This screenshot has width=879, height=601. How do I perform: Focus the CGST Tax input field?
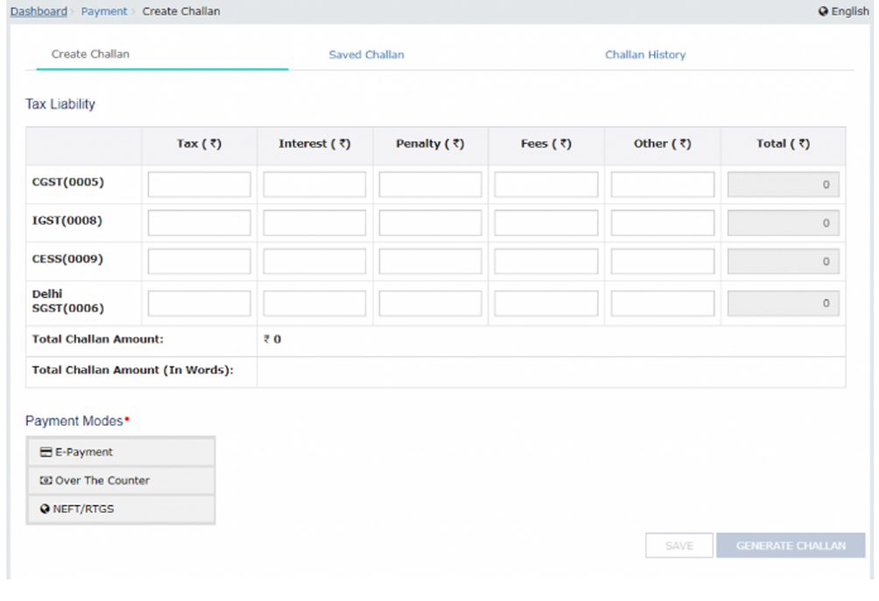(x=199, y=185)
